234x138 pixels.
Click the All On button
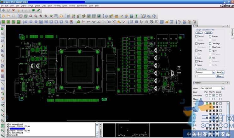[x=199, y=33]
